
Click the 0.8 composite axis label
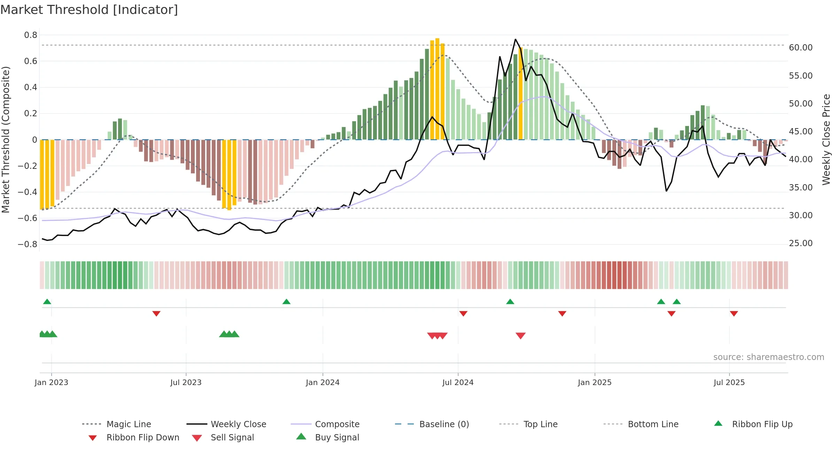click(31, 35)
